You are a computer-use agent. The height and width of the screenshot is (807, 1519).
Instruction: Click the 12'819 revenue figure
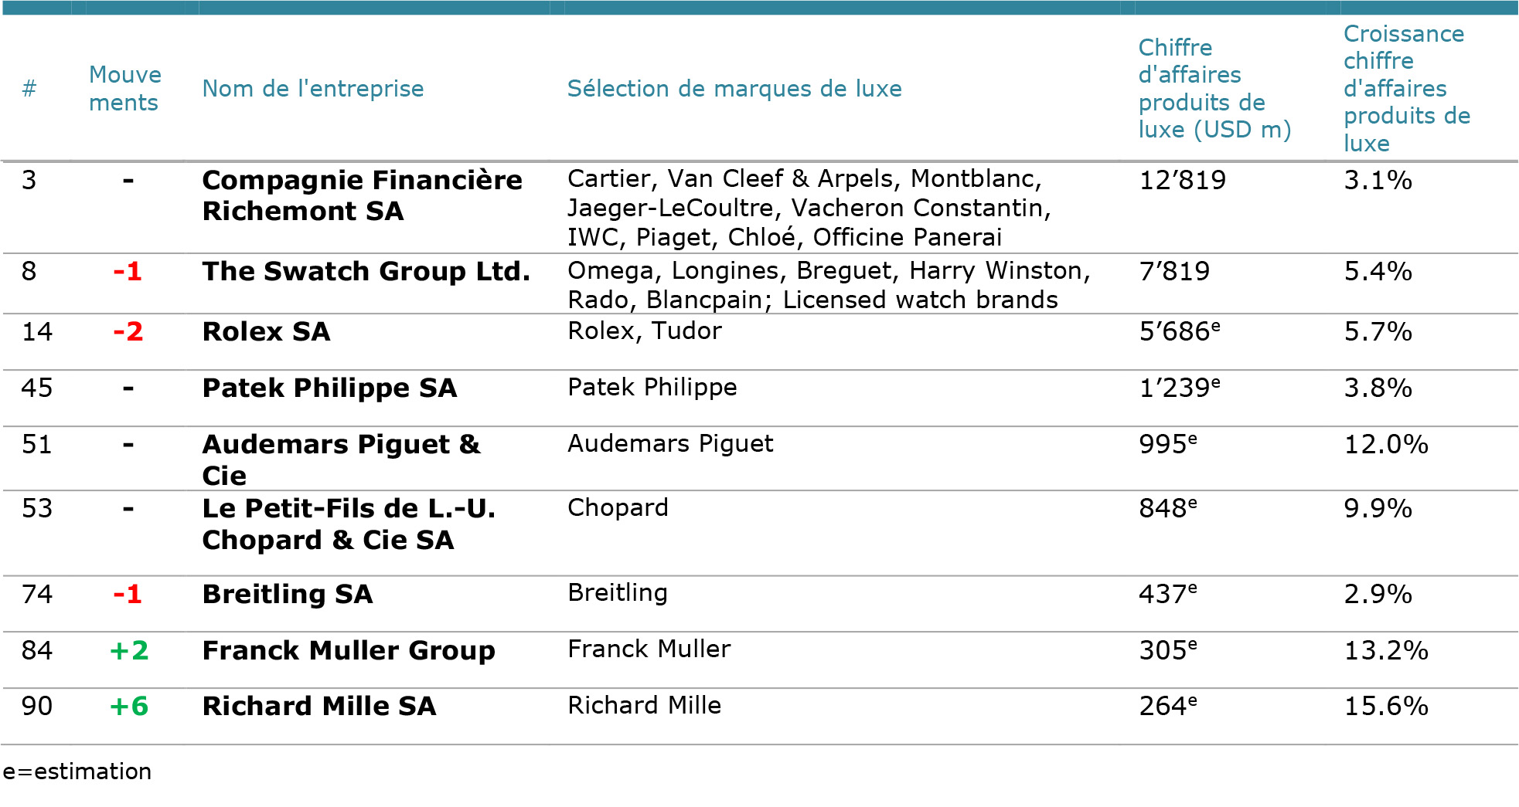coord(1182,181)
